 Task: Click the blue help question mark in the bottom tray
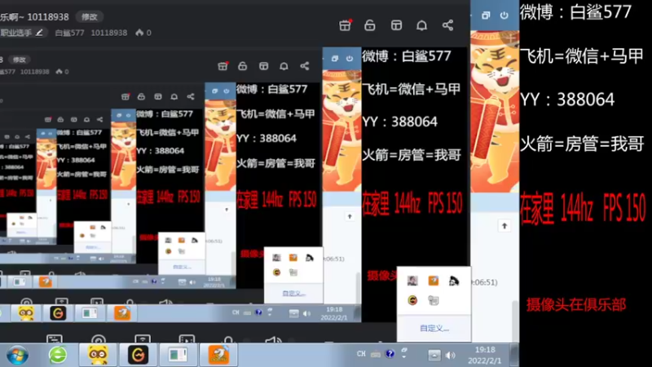point(390,354)
